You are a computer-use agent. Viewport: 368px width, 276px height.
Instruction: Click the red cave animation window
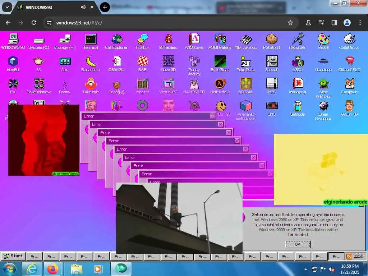pyautogui.click(x=43, y=140)
